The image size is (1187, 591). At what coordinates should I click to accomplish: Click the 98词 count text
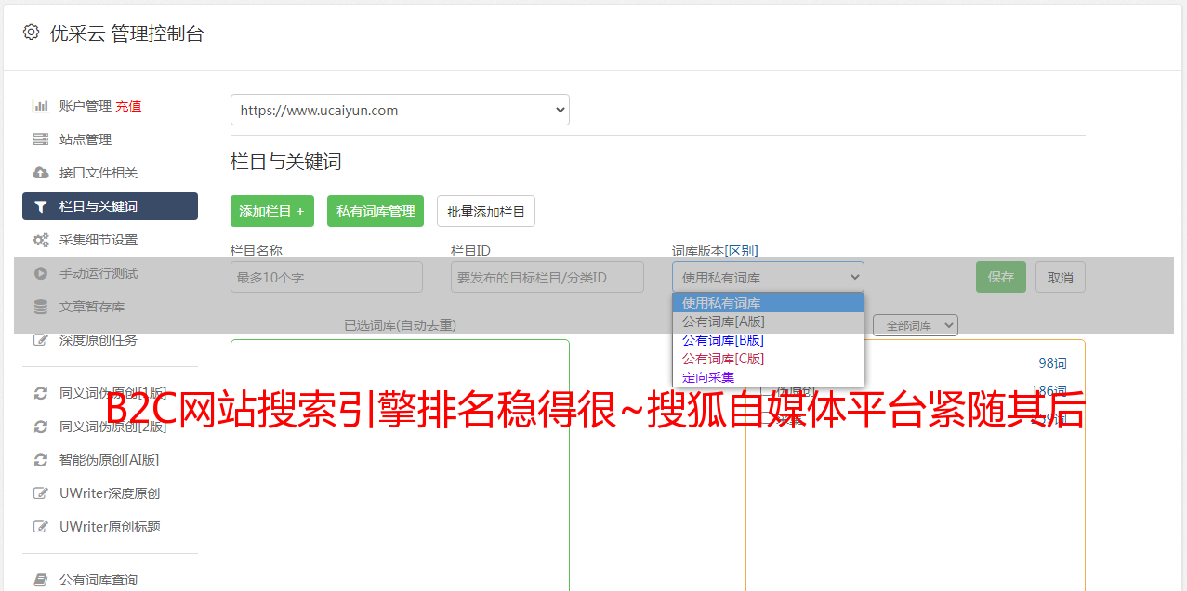1052,363
